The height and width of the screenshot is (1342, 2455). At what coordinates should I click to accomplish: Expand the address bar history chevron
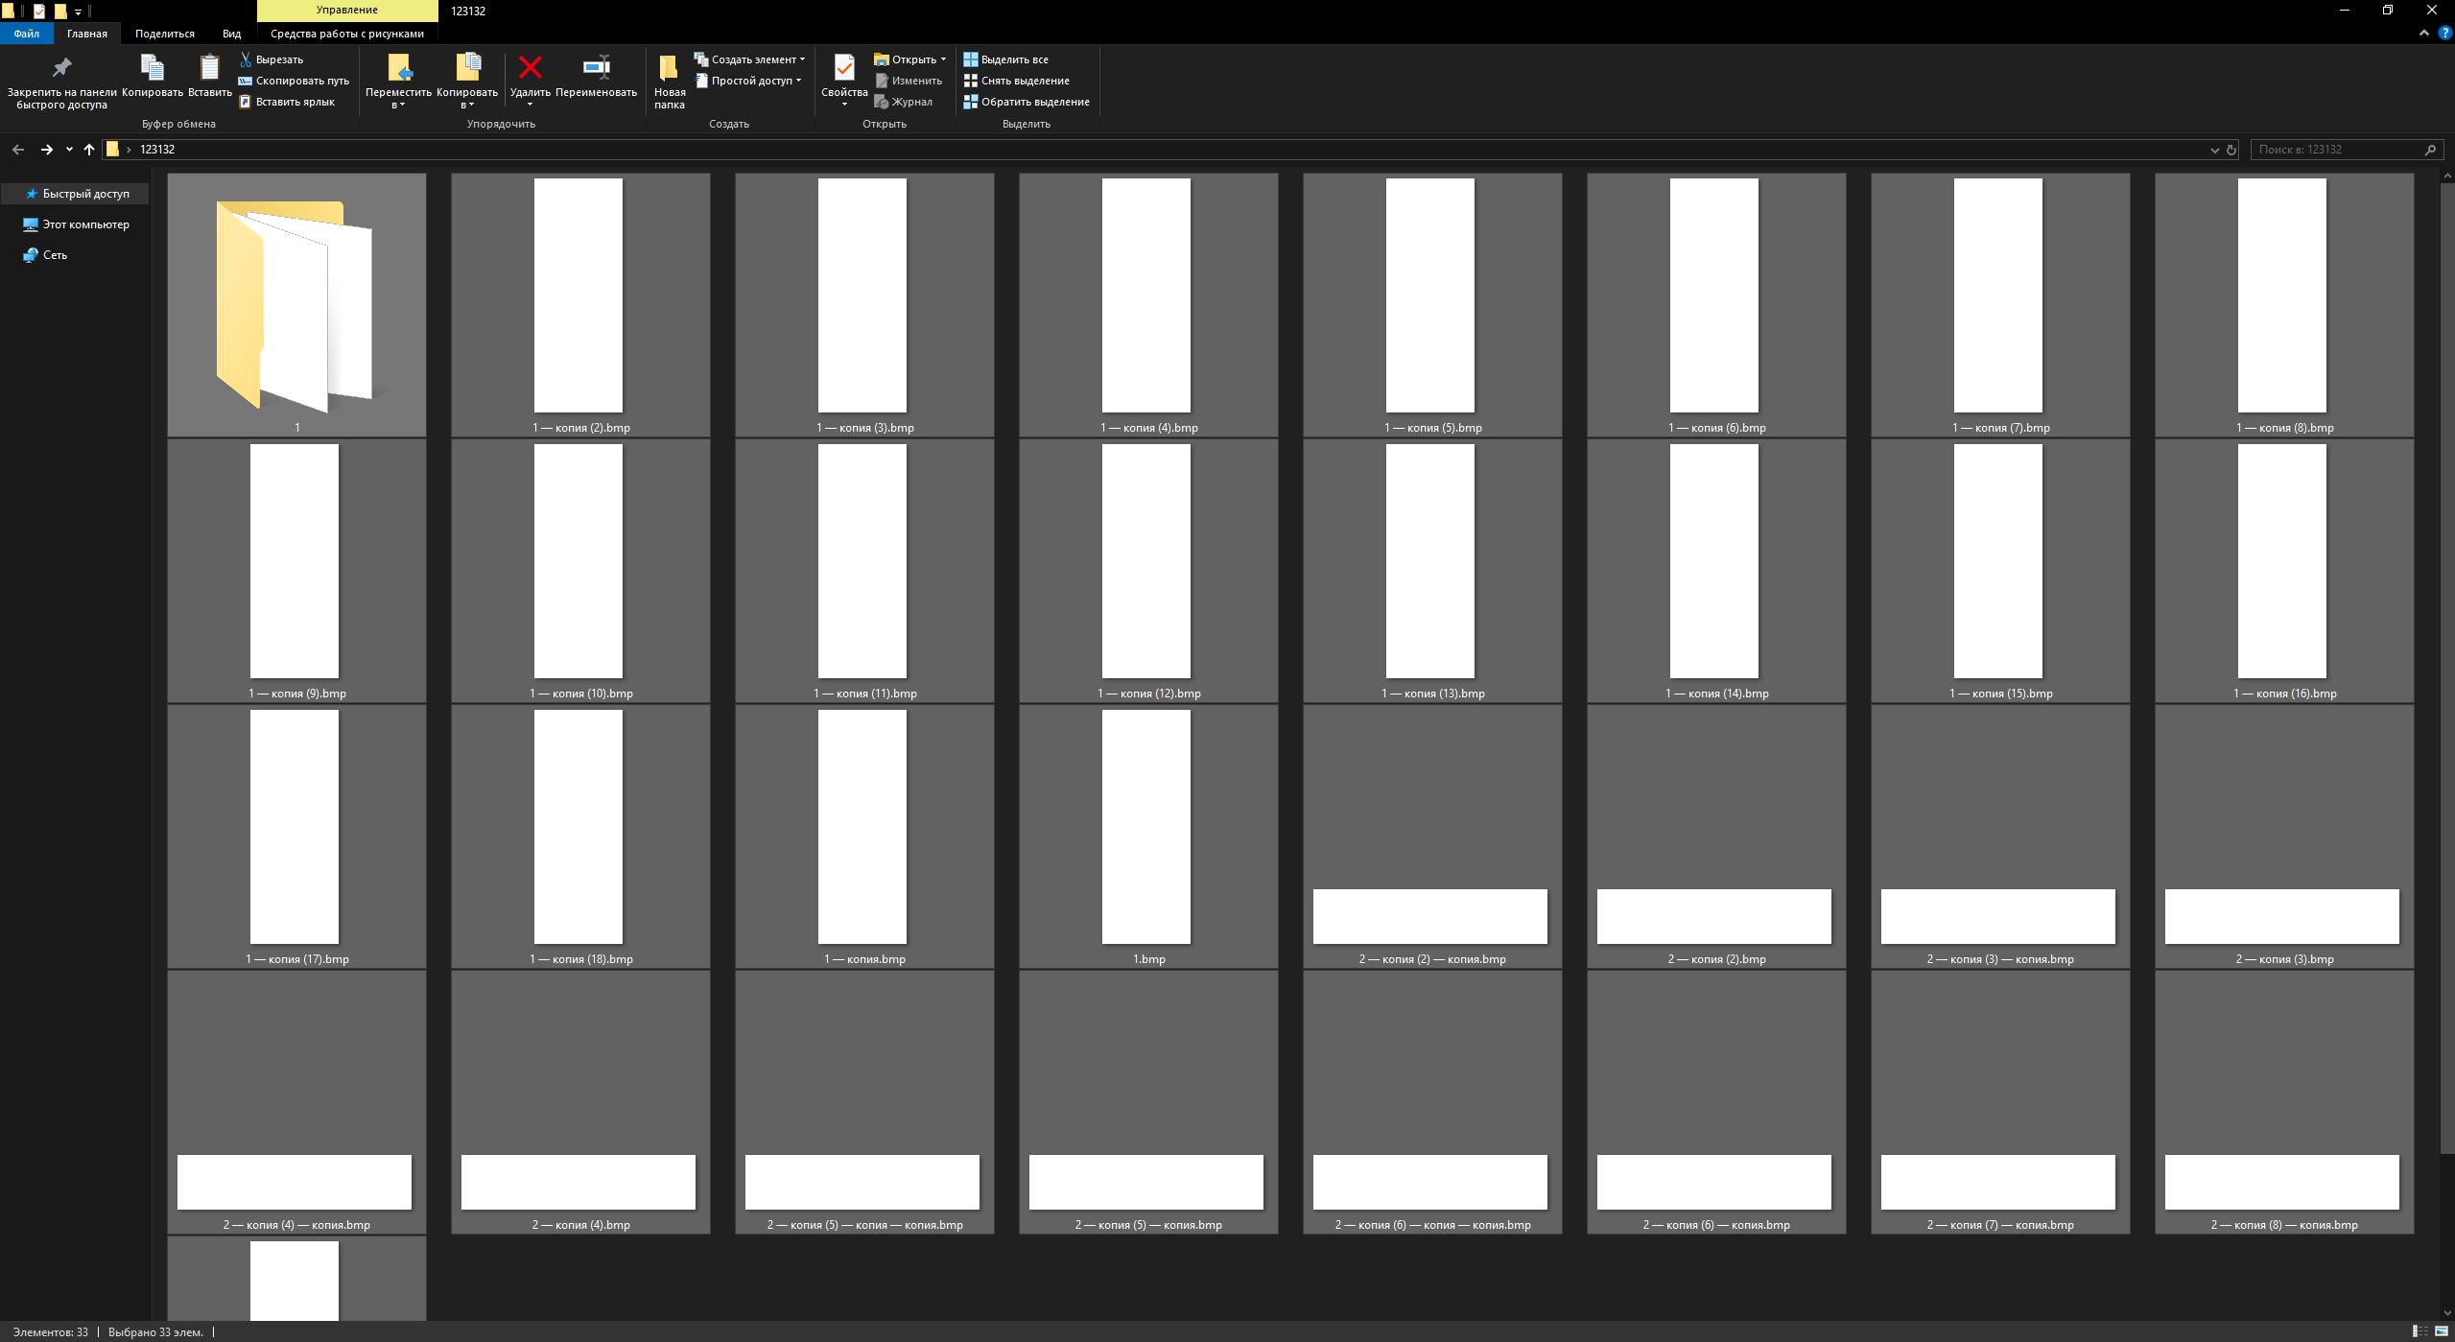pyautogui.click(x=2214, y=150)
